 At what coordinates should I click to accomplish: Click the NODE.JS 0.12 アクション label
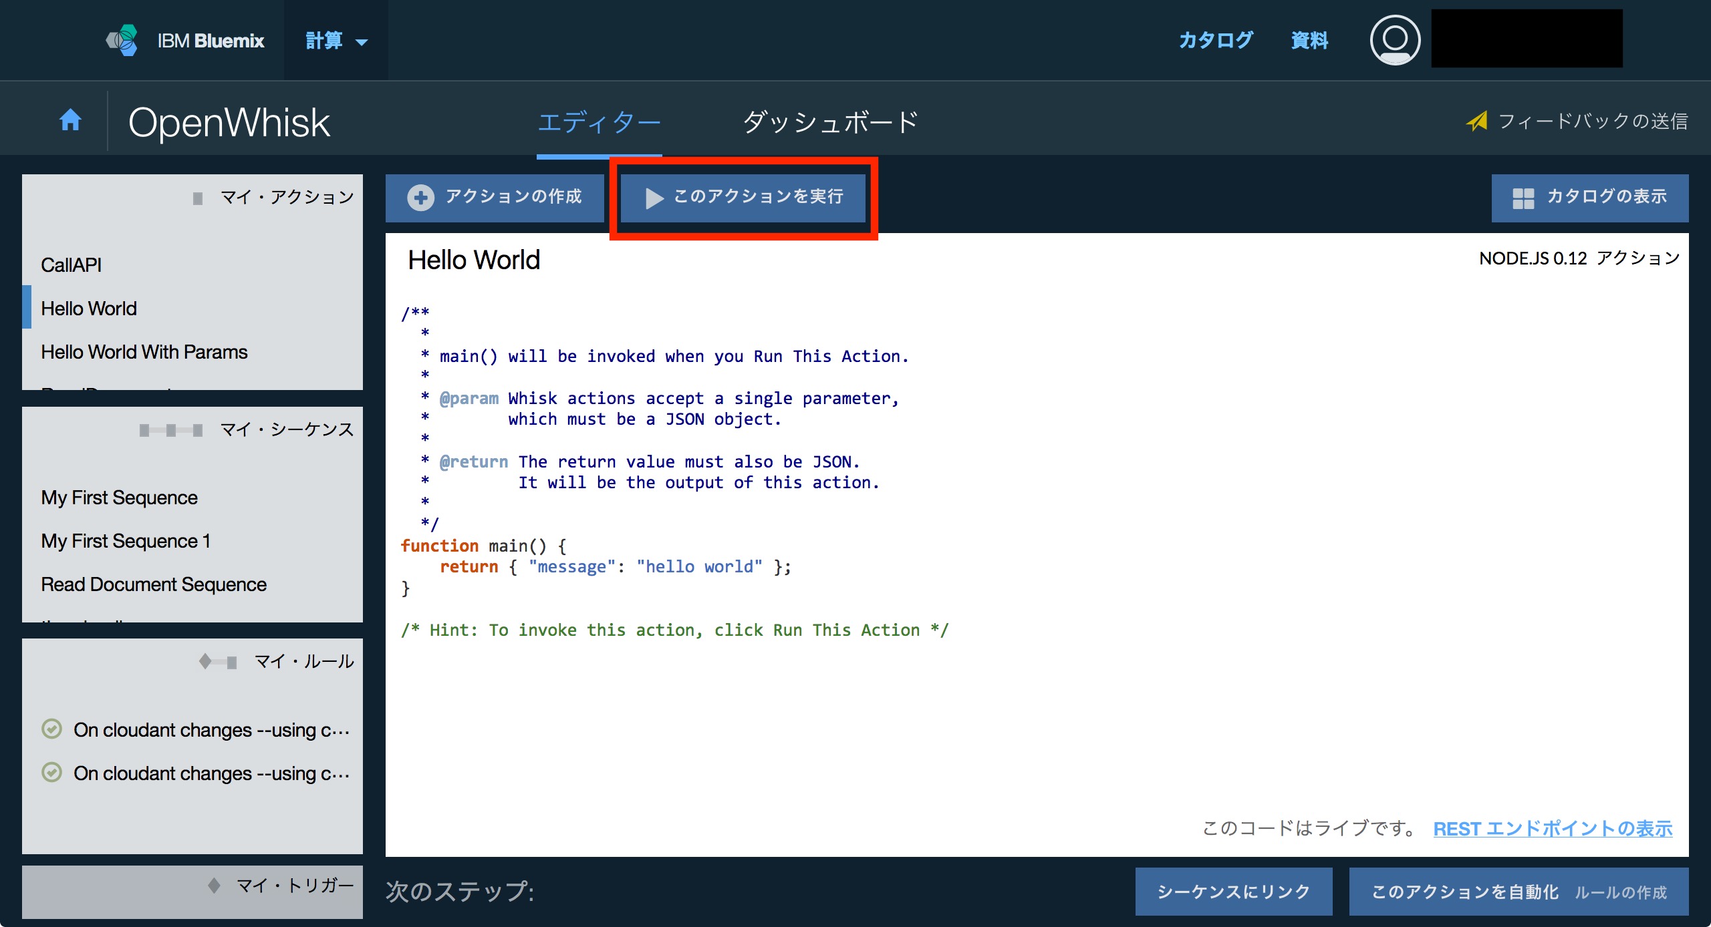coord(1579,258)
